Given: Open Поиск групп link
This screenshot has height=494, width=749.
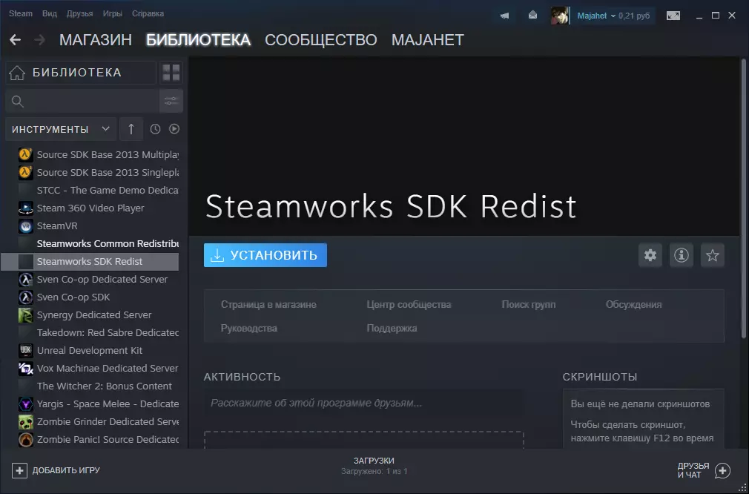Looking at the screenshot, I should click(528, 305).
